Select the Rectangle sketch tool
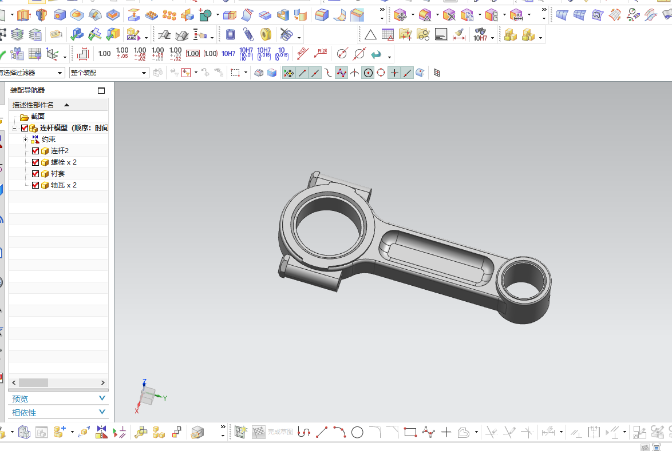 coord(410,432)
